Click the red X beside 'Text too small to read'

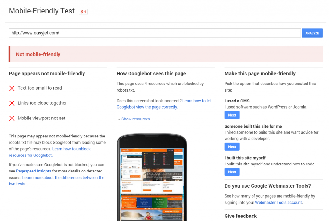[12, 88]
